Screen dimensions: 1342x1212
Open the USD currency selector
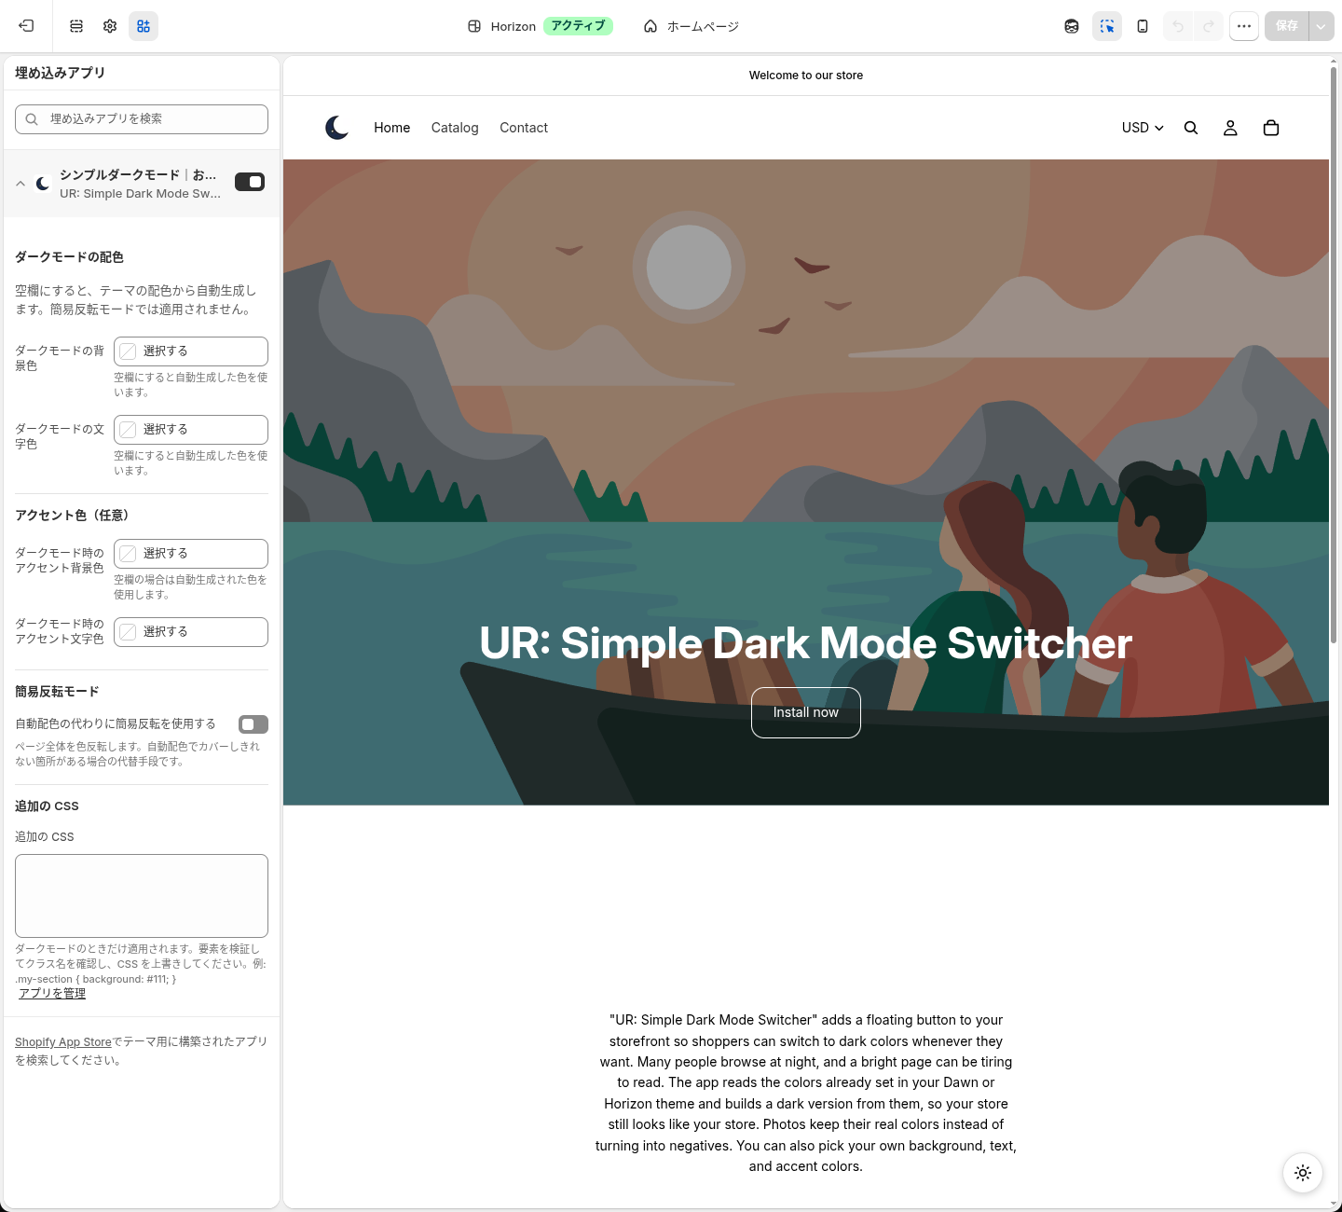[x=1143, y=128]
